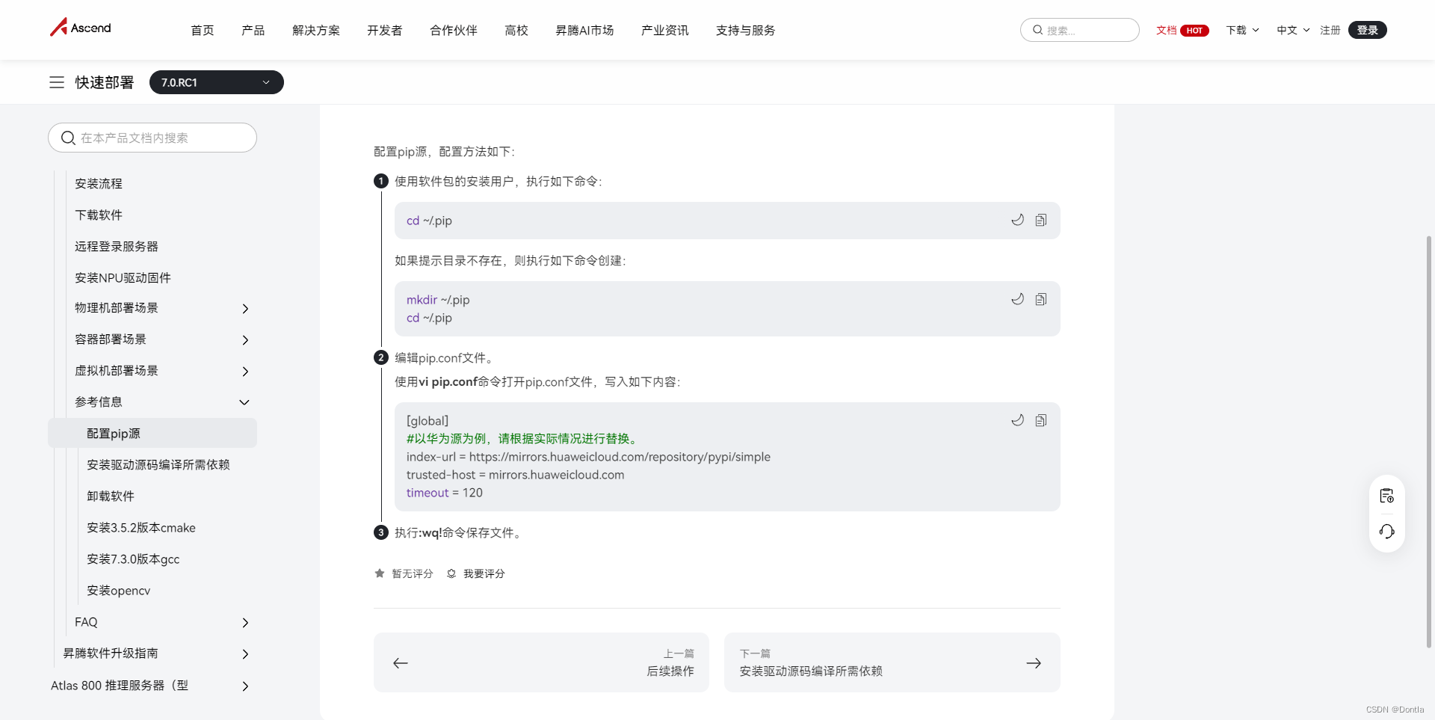Open the feedback submission clipboard icon
The image size is (1435, 720).
coord(1387,495)
